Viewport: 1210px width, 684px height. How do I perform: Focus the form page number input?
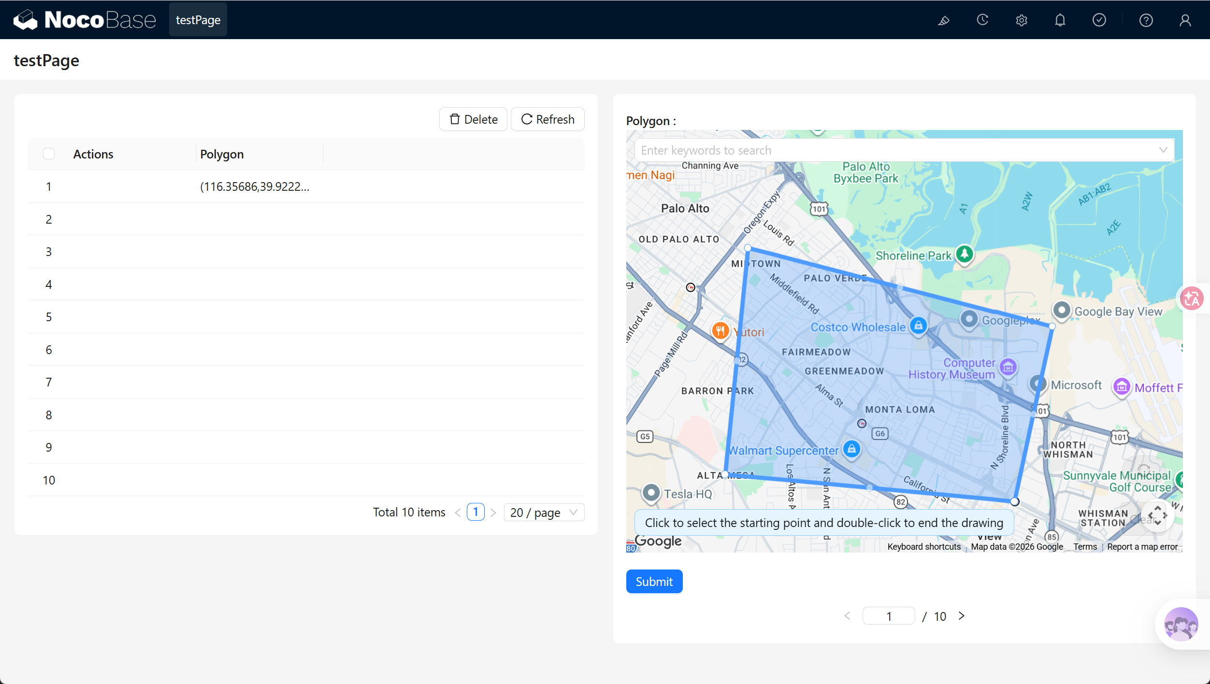889,616
